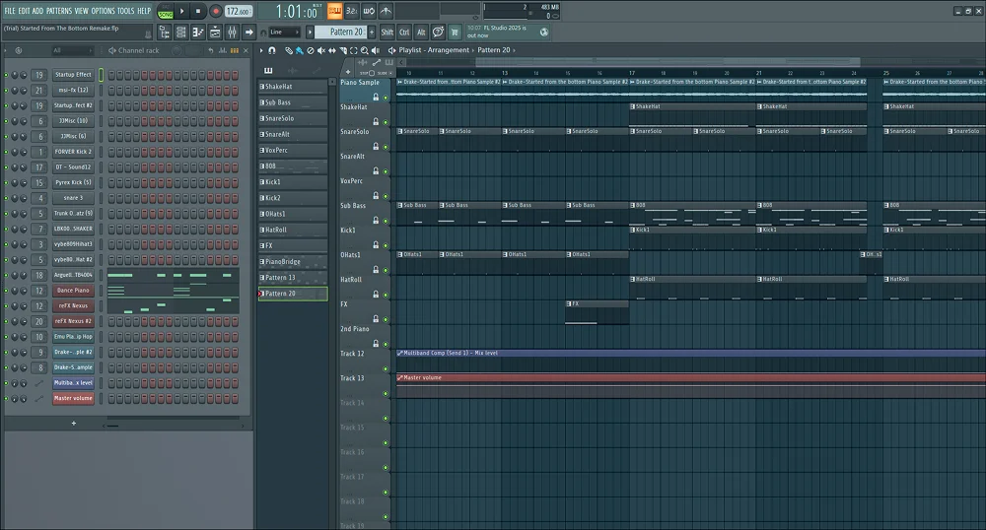Expand the arrow after Pattern 20 in breadcrumb
This screenshot has width=986, height=530.
coord(514,50)
